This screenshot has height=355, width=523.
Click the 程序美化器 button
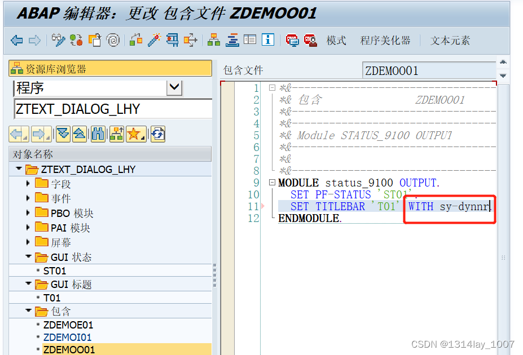385,40
